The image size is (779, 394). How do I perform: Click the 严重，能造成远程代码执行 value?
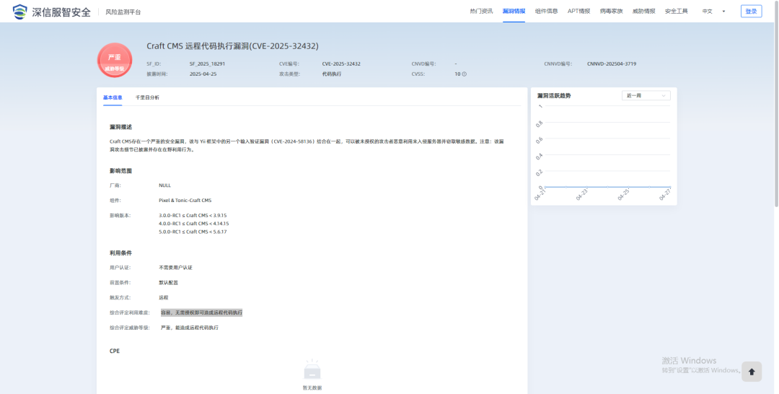(x=189, y=328)
